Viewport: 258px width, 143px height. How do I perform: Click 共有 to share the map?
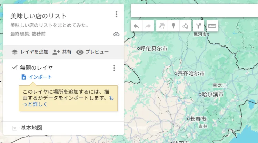click(62, 52)
